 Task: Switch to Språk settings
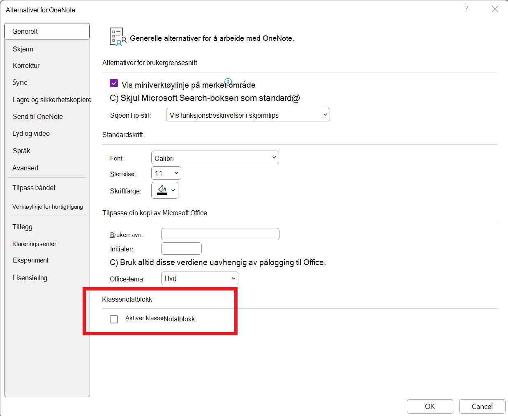pyautogui.click(x=21, y=151)
